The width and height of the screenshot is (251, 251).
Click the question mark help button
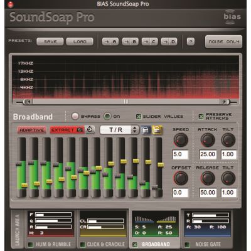[x=190, y=41]
